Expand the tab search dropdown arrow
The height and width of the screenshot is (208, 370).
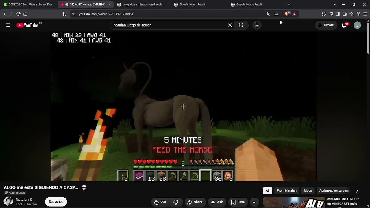tap(335, 5)
